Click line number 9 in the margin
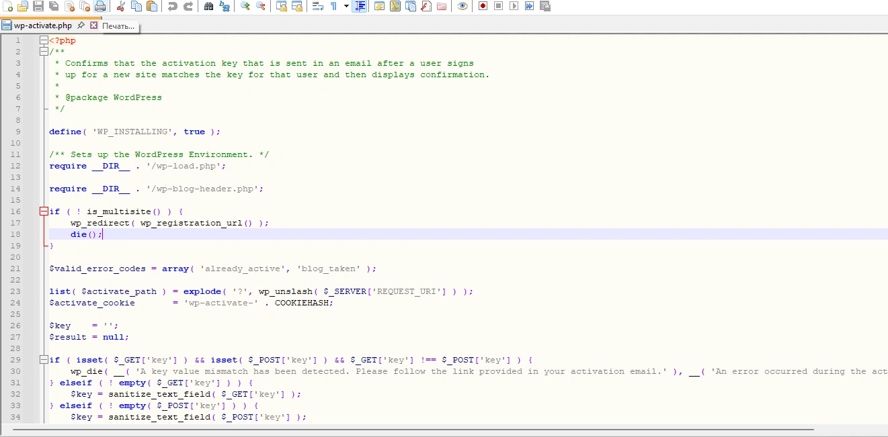The height and width of the screenshot is (437, 888). pyautogui.click(x=18, y=132)
